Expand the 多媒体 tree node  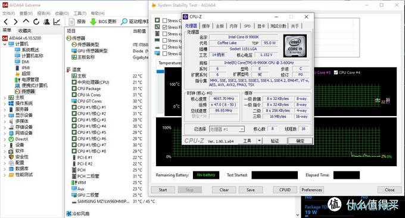click(x=5, y=122)
